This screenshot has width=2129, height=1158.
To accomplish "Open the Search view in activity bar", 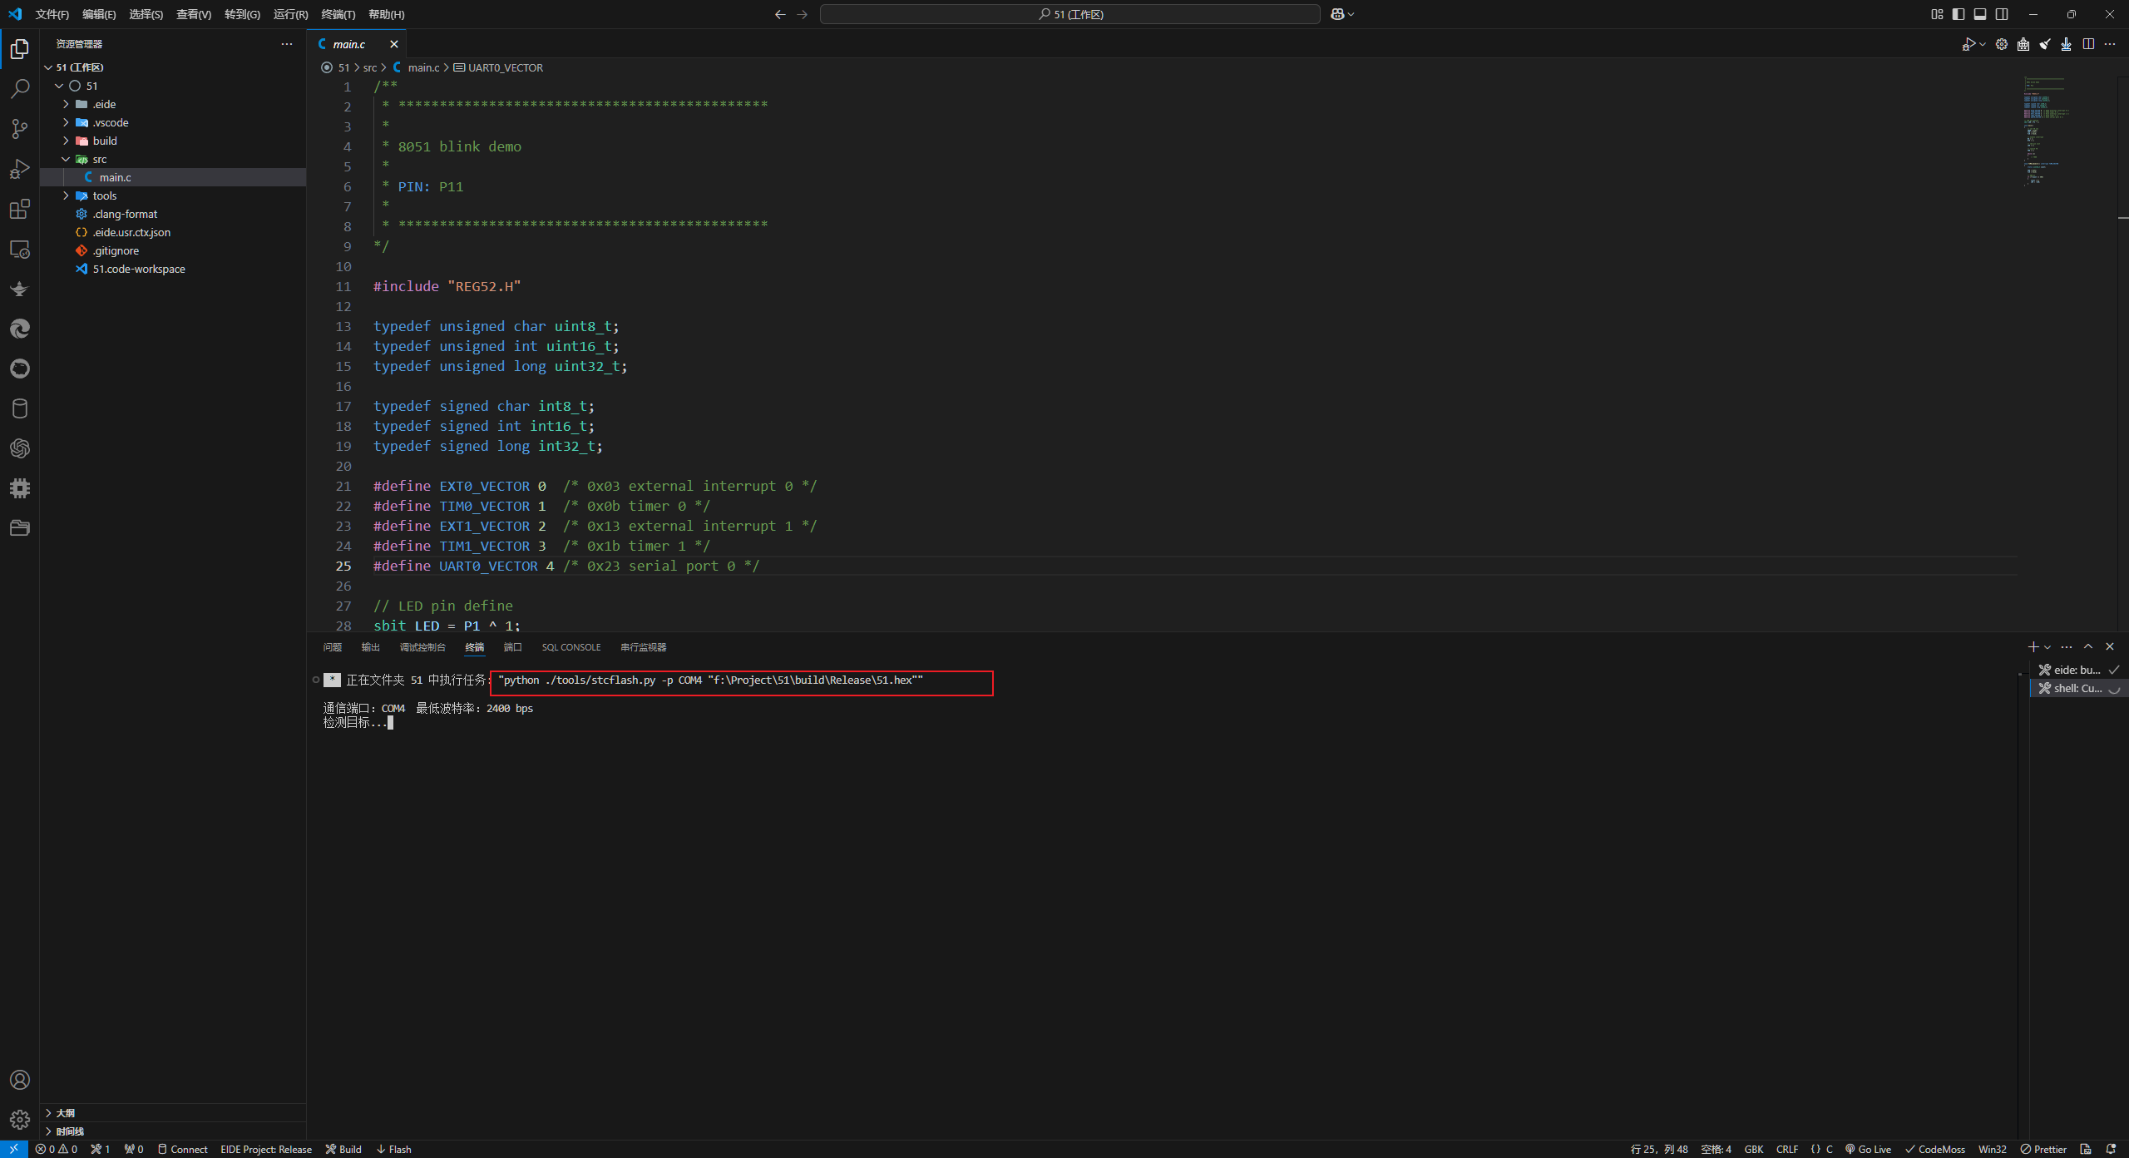I will [20, 89].
